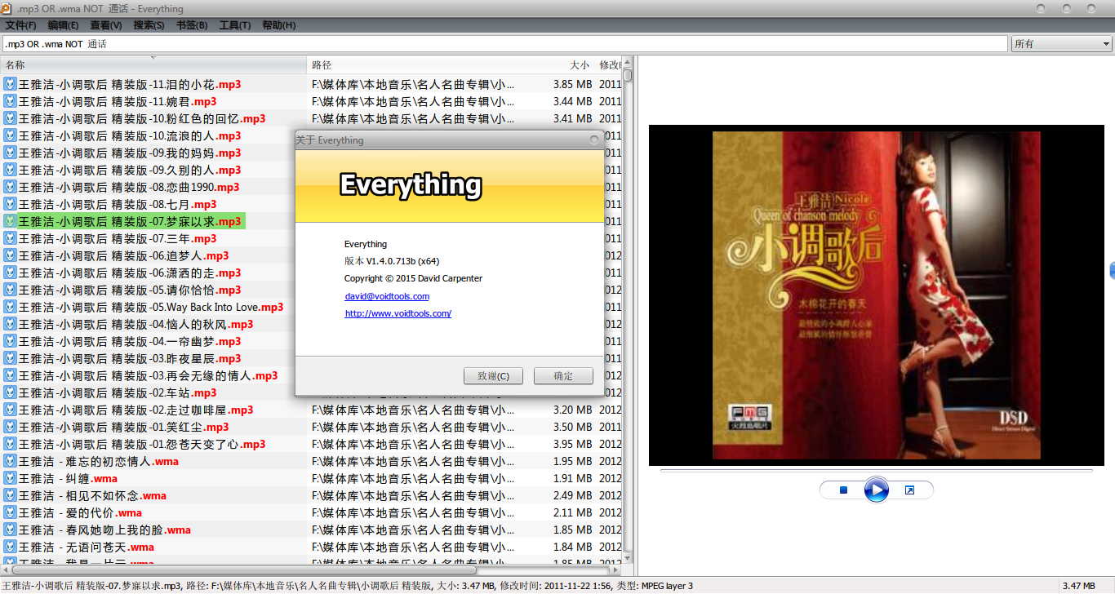Click file icon for 04.一帘幽梦.mp3
The height and width of the screenshot is (594, 1115).
(x=10, y=341)
